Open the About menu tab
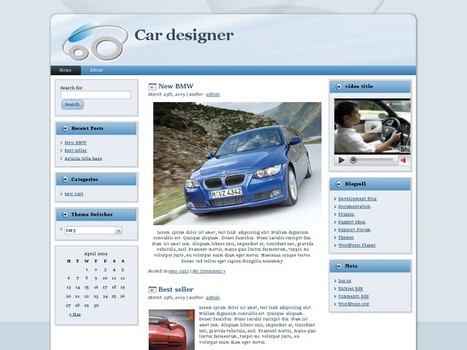The width and height of the screenshot is (467, 350). coord(96,70)
